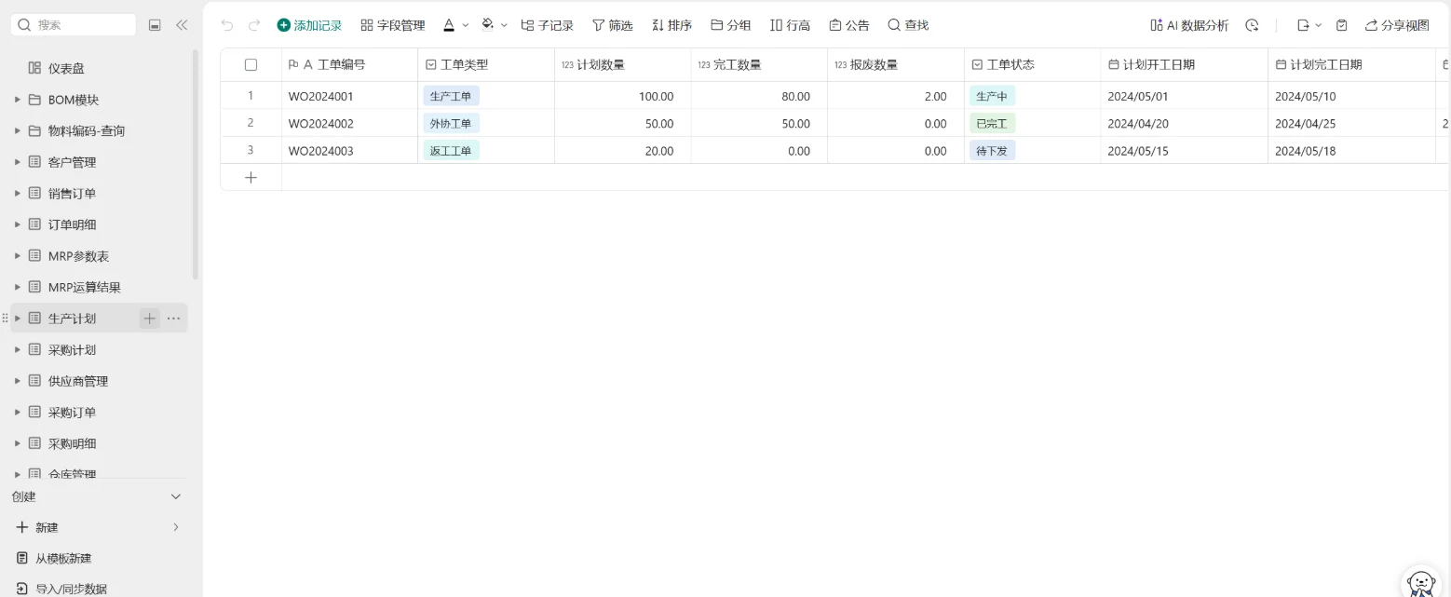1451x597 pixels.
Task: Click plus to add a new row
Action: [251, 177]
